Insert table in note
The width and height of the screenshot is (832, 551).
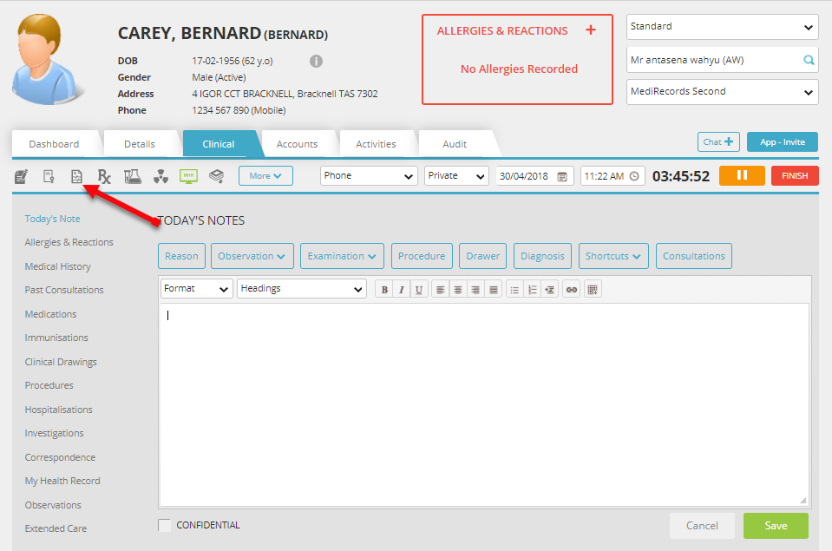[x=593, y=289]
